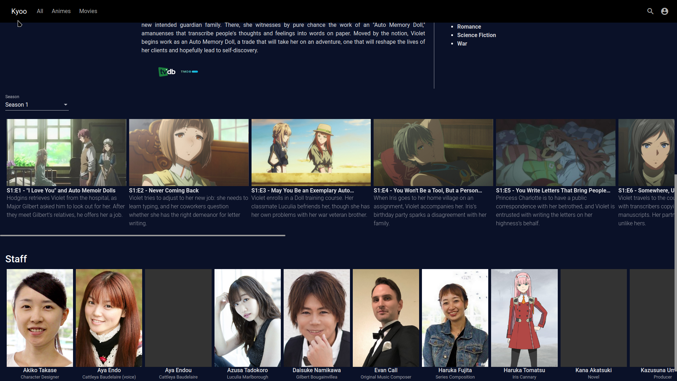Open the TheTVDB link icon
The width and height of the screenshot is (677, 381).
click(x=167, y=72)
